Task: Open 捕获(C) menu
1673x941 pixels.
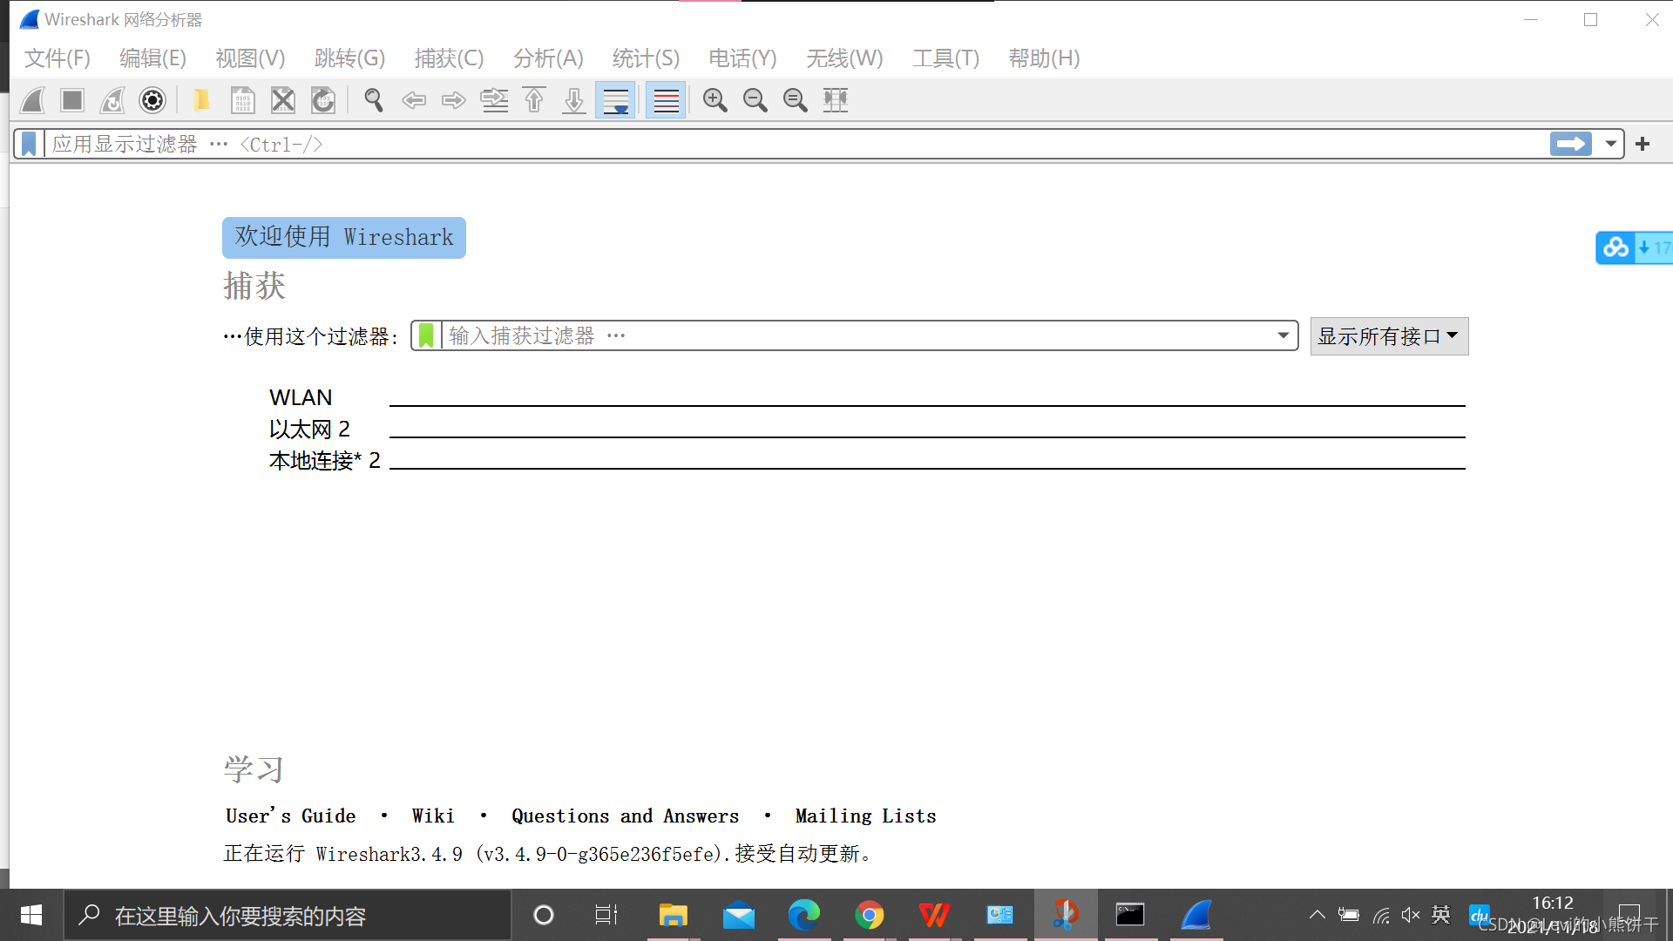Action: (449, 58)
